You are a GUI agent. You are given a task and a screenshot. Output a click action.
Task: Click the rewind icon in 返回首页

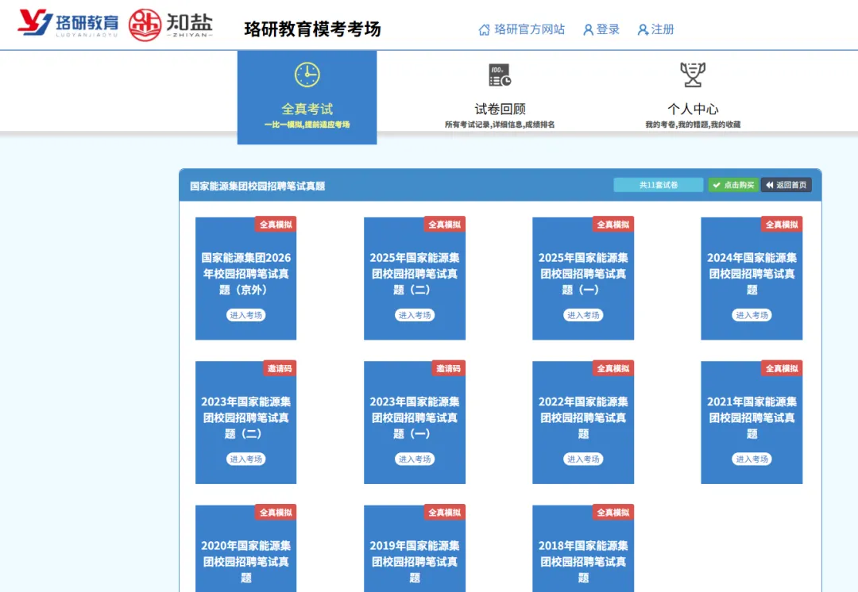tap(769, 186)
